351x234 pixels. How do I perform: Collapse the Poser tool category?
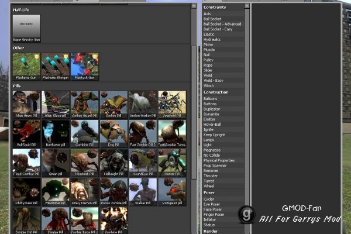pyautogui.click(x=209, y=192)
